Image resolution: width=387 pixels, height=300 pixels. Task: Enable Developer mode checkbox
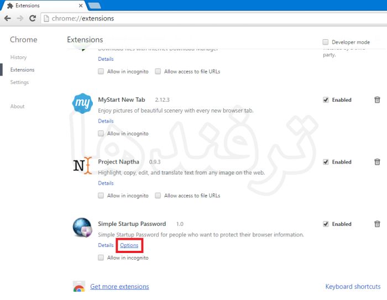(x=326, y=42)
